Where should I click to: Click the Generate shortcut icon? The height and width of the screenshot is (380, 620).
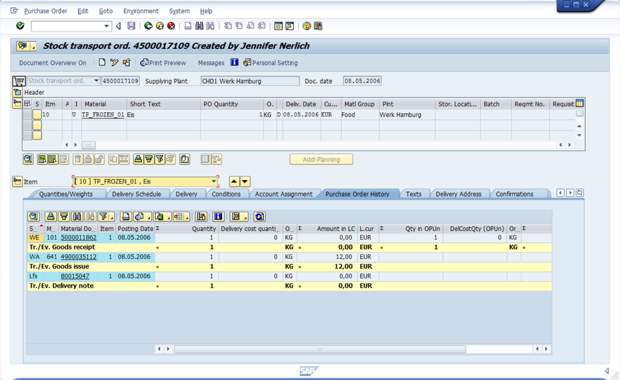(x=290, y=26)
